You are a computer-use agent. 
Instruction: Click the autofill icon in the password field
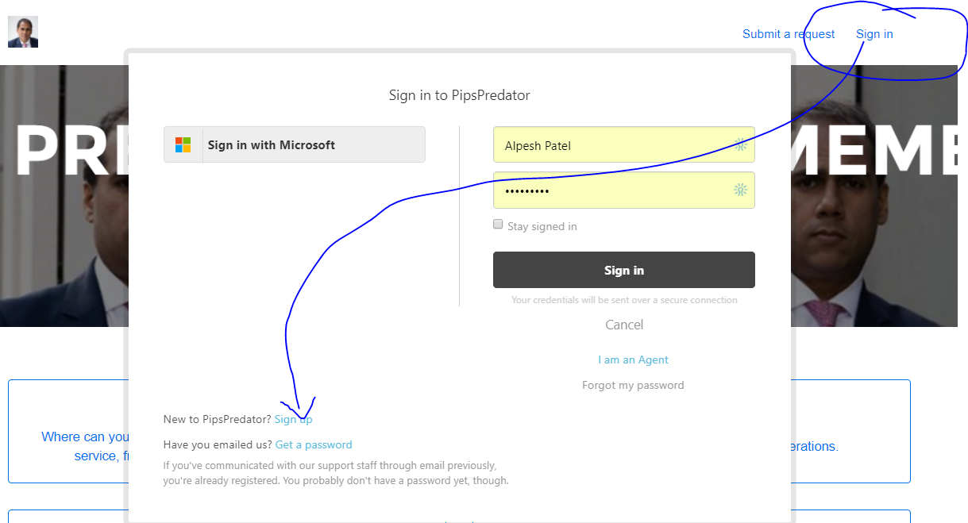(740, 190)
